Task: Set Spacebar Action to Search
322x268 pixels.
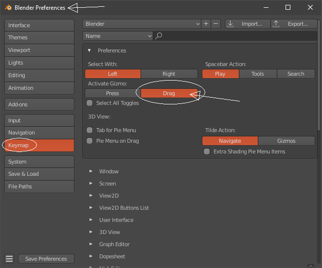Action: coord(296,74)
